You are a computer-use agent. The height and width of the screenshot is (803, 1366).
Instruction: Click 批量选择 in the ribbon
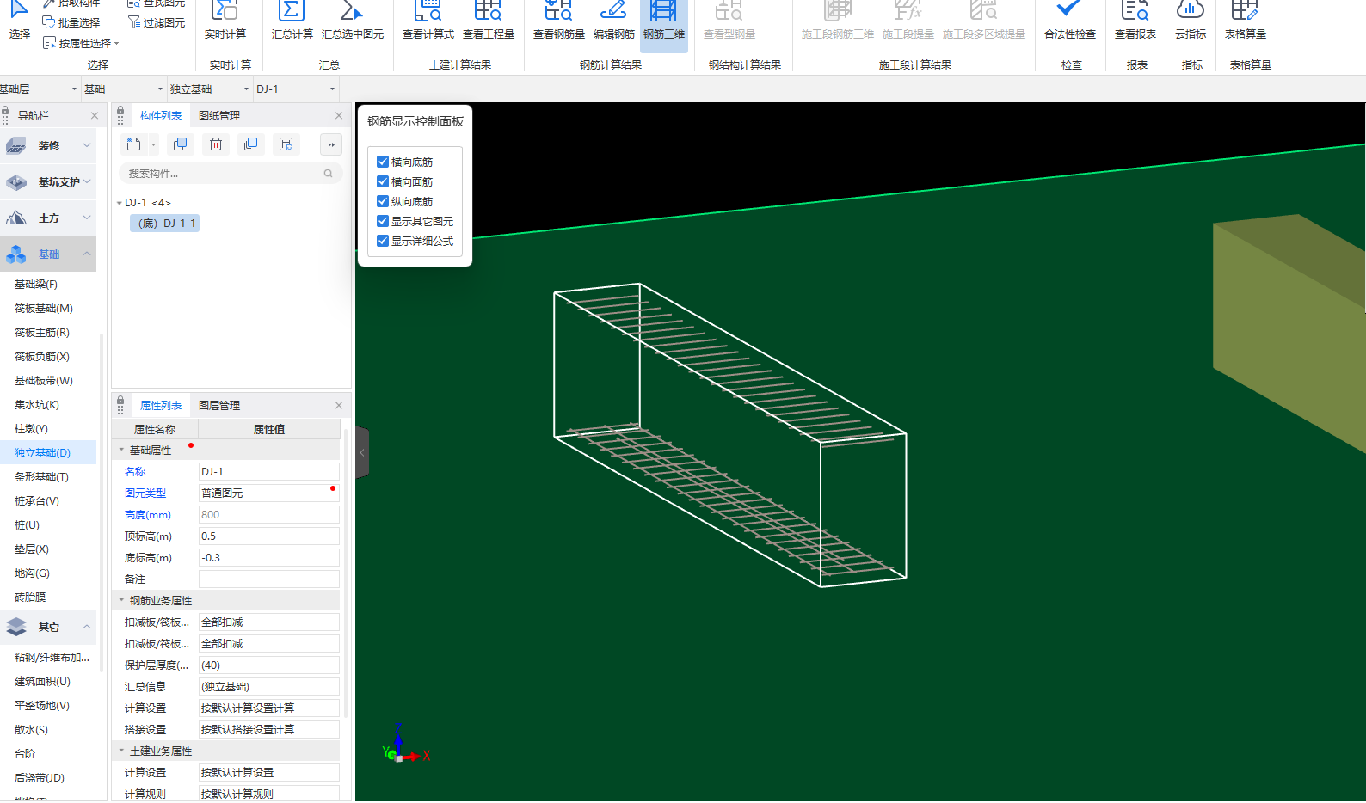pyautogui.click(x=71, y=22)
